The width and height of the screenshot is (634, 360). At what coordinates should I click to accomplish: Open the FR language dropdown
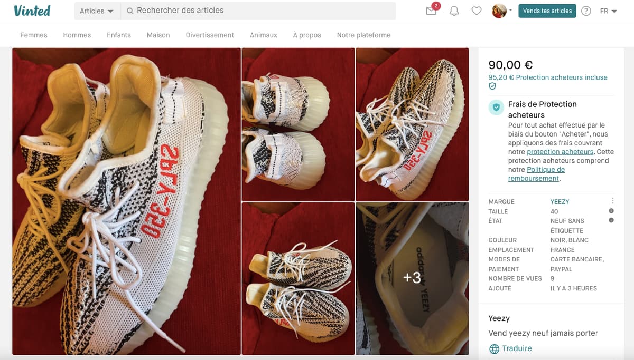click(609, 11)
